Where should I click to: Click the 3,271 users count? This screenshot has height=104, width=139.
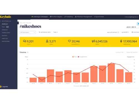pos(53,41)
